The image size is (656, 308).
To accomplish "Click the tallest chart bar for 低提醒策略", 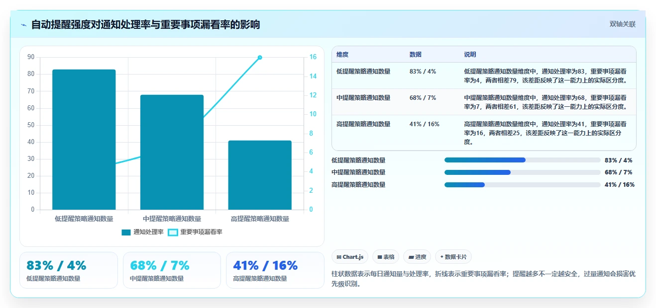I will point(84,140).
